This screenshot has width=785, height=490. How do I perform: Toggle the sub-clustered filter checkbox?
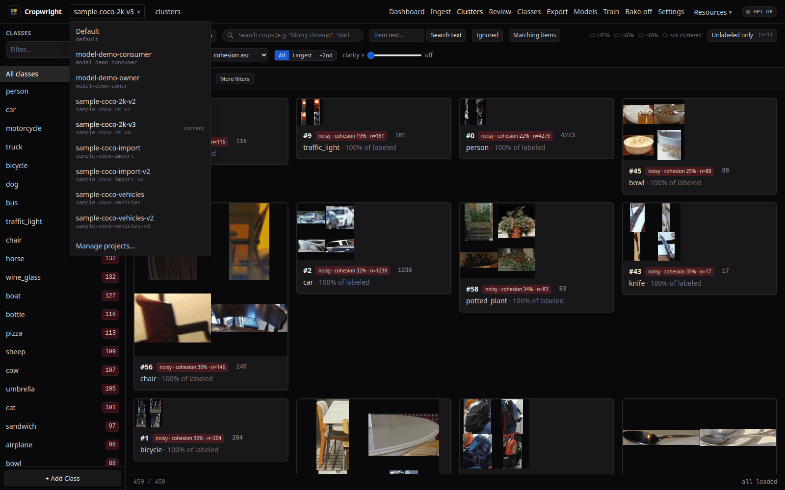click(x=665, y=35)
